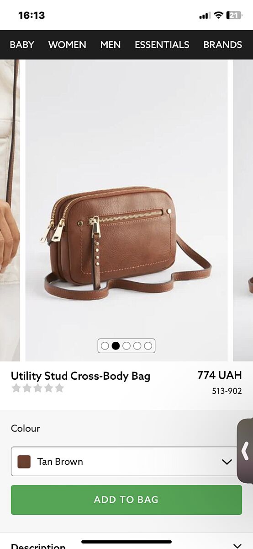The width and height of the screenshot is (253, 549).
Task: Click the star rating icons
Action: coord(37,388)
